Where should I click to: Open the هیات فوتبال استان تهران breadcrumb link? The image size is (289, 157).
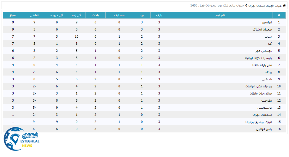265,6
